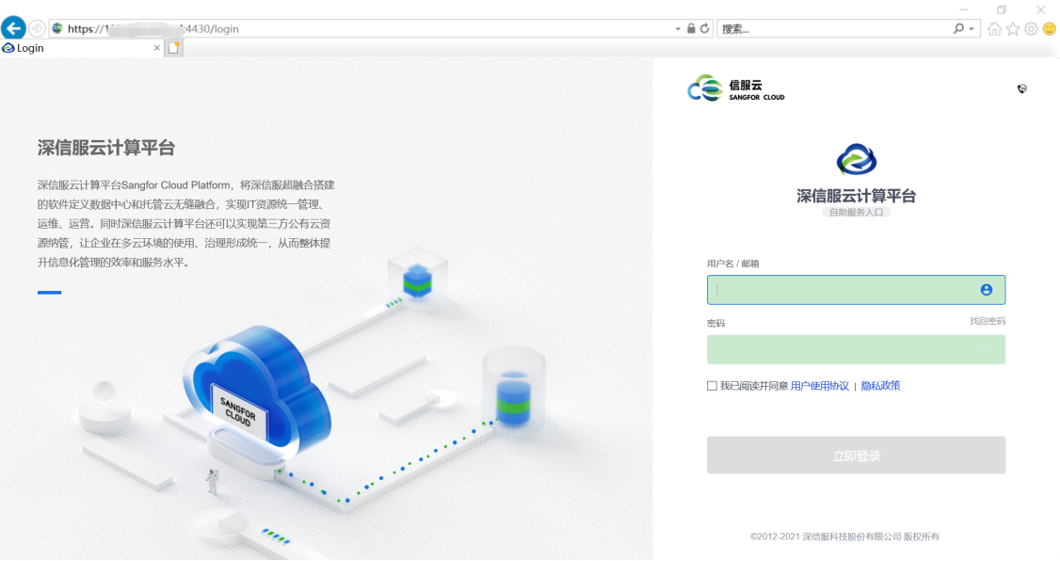The width and height of the screenshot is (1060, 561).
Task: Expand the address bar history dropdown arrow
Action: pos(678,29)
